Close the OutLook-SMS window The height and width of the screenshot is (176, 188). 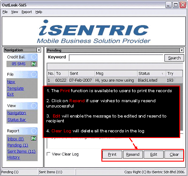(x=183, y=5)
